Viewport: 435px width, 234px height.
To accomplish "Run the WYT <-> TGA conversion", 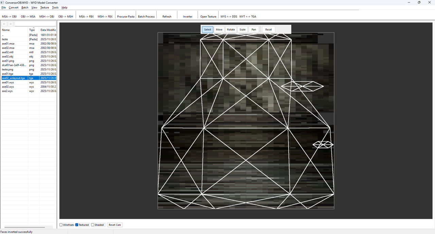I will (x=248, y=16).
